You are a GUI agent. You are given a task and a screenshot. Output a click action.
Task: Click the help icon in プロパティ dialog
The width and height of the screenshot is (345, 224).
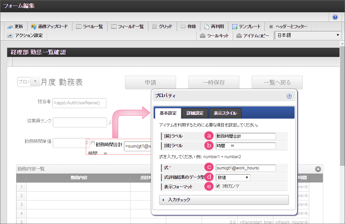click(x=289, y=96)
